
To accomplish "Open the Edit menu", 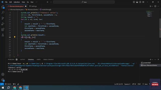I will [11, 2].
